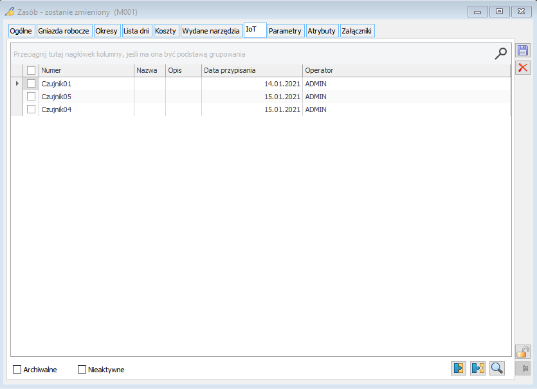Switch to the Ogólne tab
Viewport: 537px width, 389px height.
click(x=21, y=31)
